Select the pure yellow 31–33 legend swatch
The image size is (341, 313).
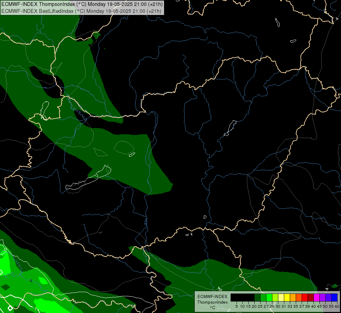pyautogui.click(x=287, y=297)
